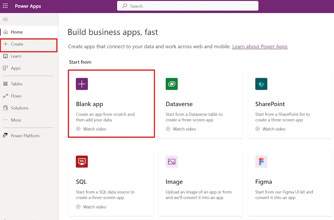Viewport: 334px width, 220px height.
Task: Click the Create plus icon
Action: click(x=6, y=44)
